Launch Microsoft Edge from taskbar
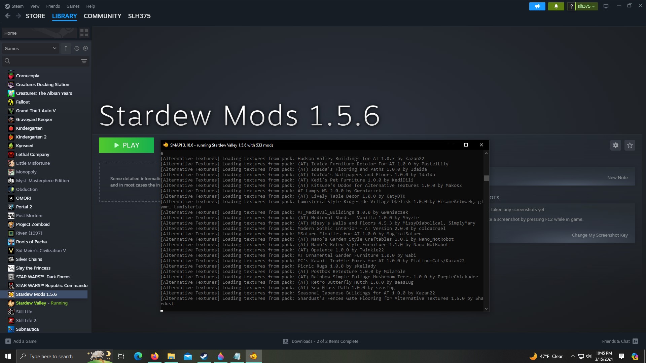Image resolution: width=646 pixels, height=363 pixels. pos(138,356)
